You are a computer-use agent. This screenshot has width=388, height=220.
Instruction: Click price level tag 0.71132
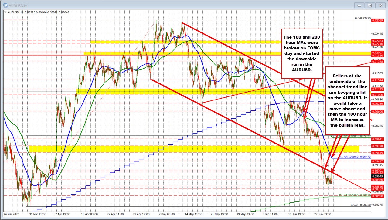pos(377,90)
